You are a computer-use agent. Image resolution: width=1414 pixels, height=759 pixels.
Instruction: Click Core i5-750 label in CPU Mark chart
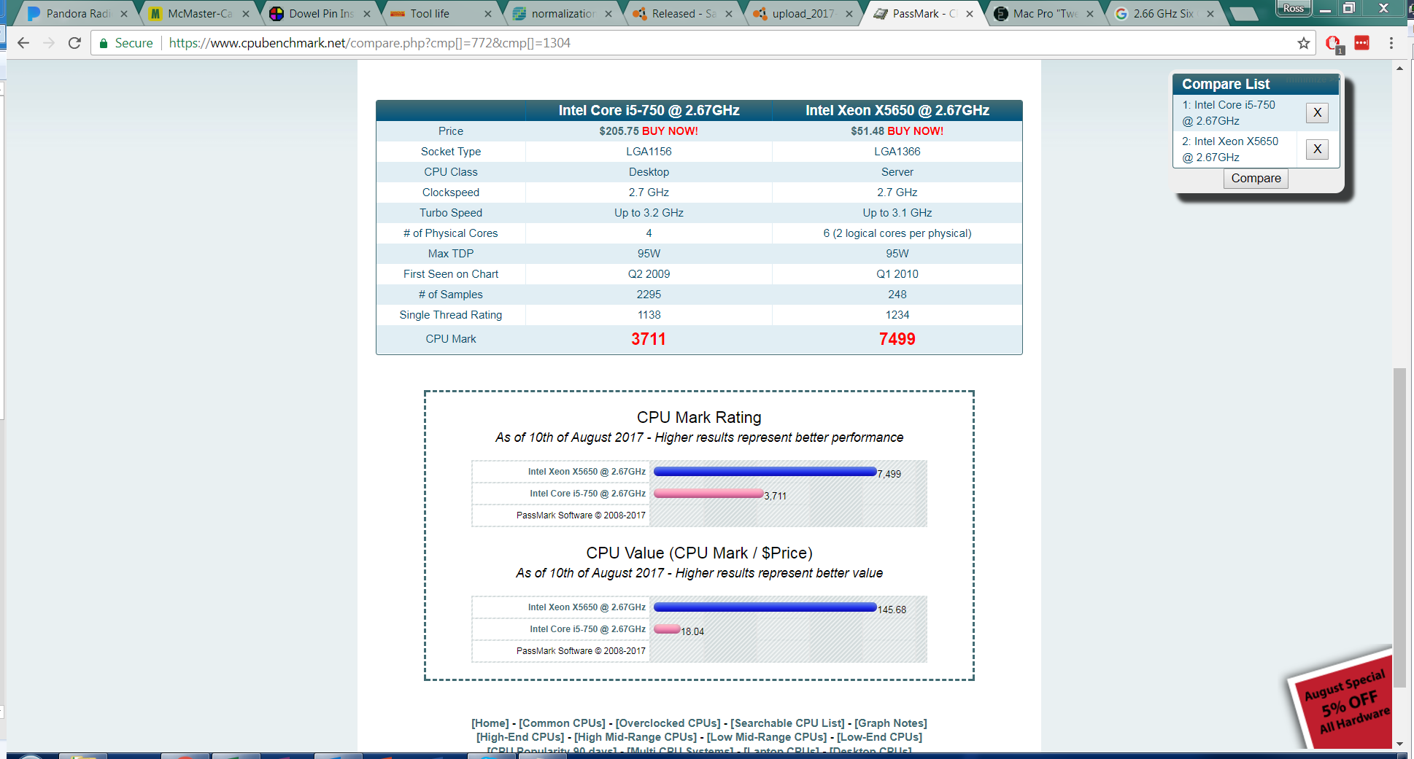pyautogui.click(x=587, y=494)
